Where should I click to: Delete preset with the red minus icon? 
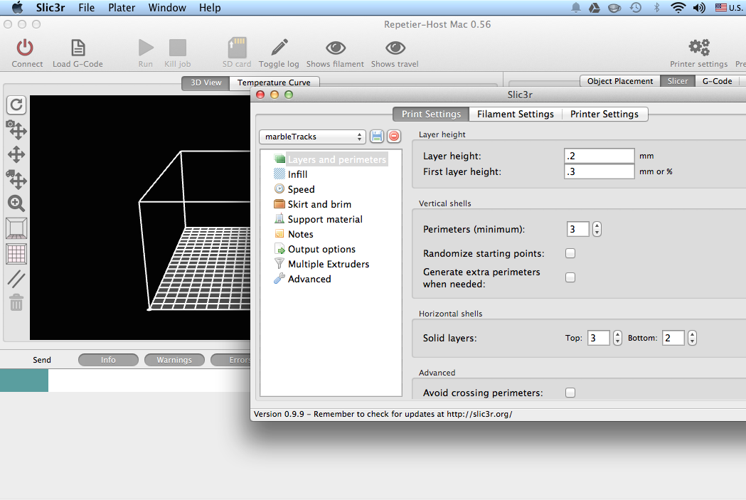coord(394,137)
